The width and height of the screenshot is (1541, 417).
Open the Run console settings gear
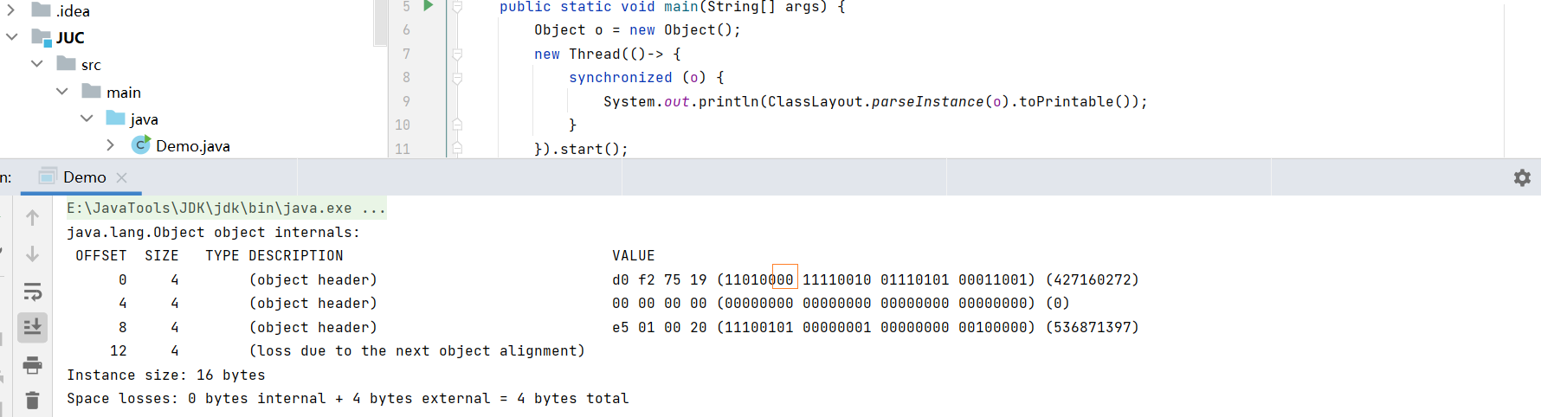(x=1522, y=177)
